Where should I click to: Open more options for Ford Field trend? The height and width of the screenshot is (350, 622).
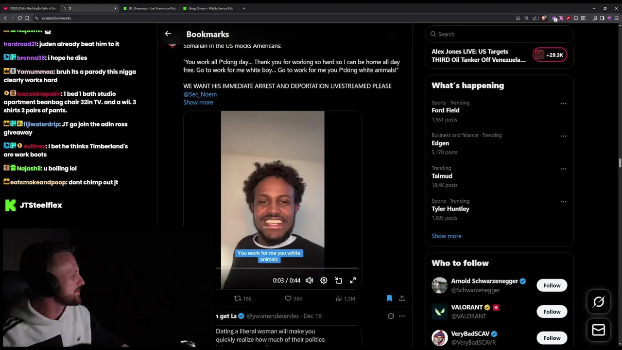pyautogui.click(x=563, y=104)
